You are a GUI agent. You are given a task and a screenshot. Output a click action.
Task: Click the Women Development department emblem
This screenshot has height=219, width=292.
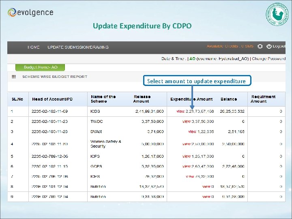277,14
